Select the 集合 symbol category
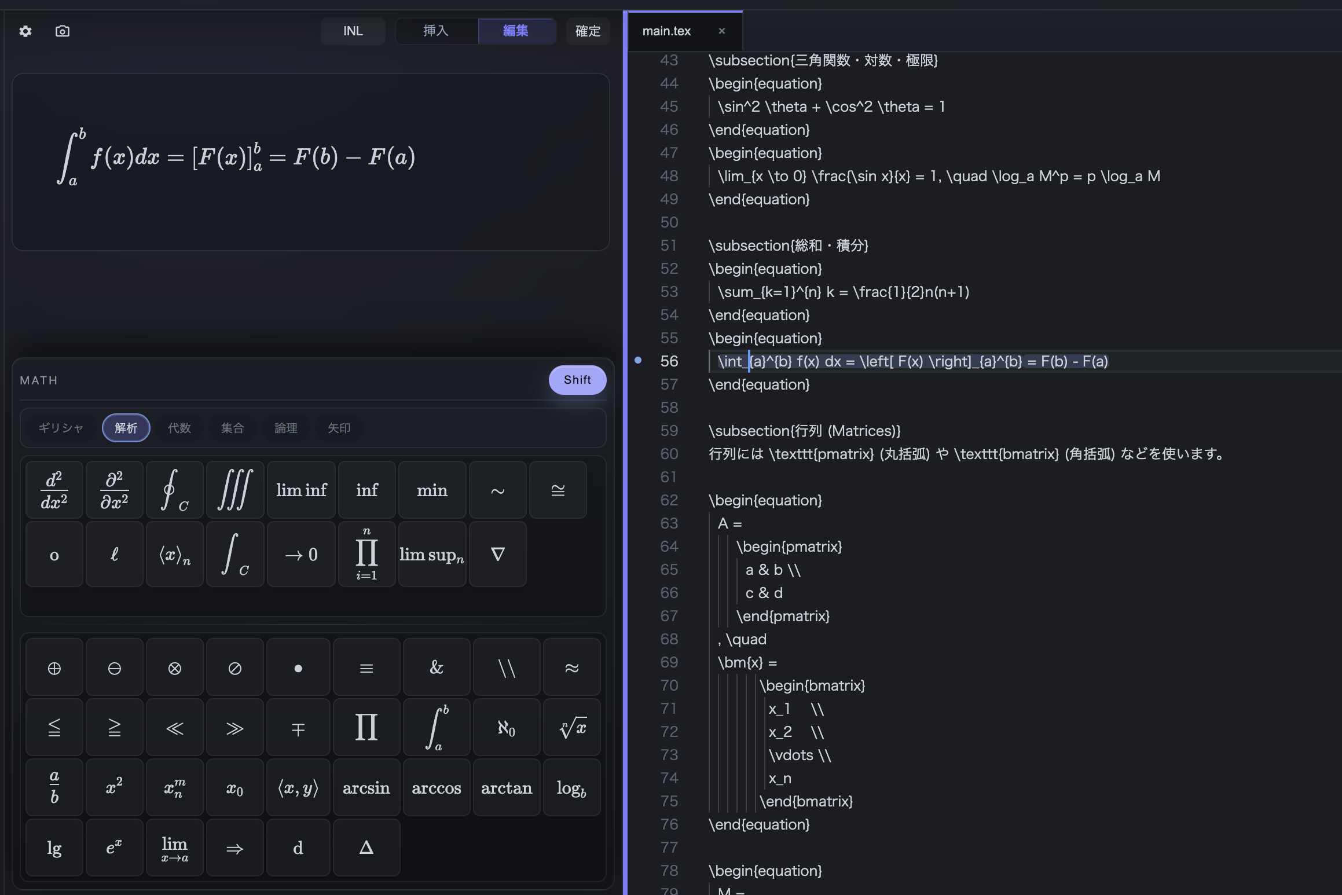Viewport: 1342px width, 895px height. pyautogui.click(x=233, y=428)
